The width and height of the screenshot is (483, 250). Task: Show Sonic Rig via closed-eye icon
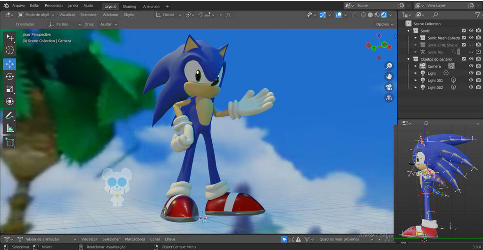tap(471, 52)
